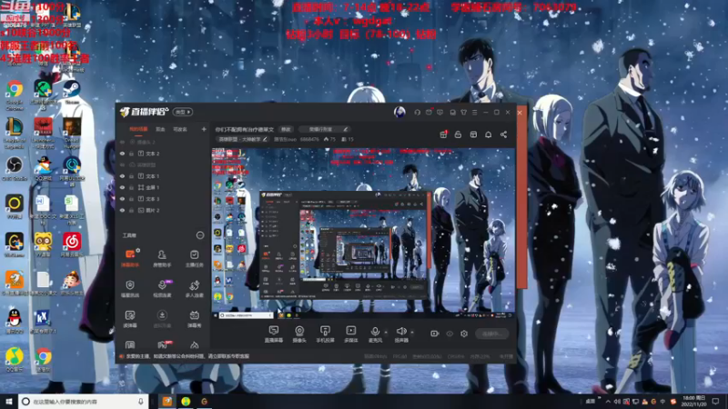Select the first scene tab
Image resolution: width=728 pixels, height=409 pixels.
pos(138,129)
